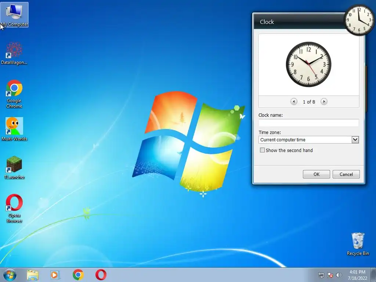Show the previous clock style

tap(294, 102)
